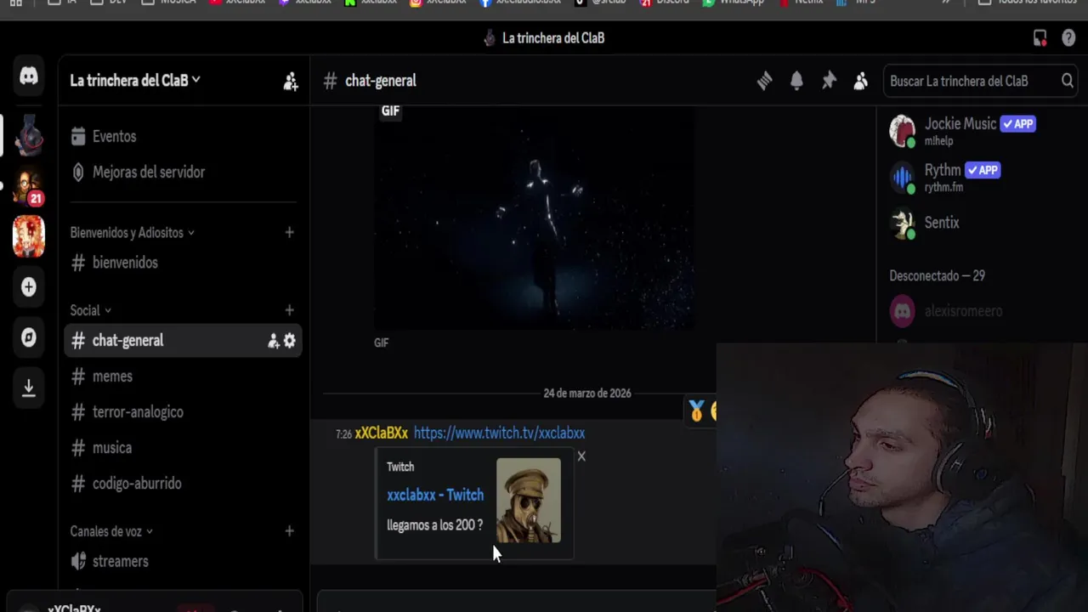Screen dimensions: 1088x612
Task: Click the search magnifier icon
Action: (x=1067, y=81)
